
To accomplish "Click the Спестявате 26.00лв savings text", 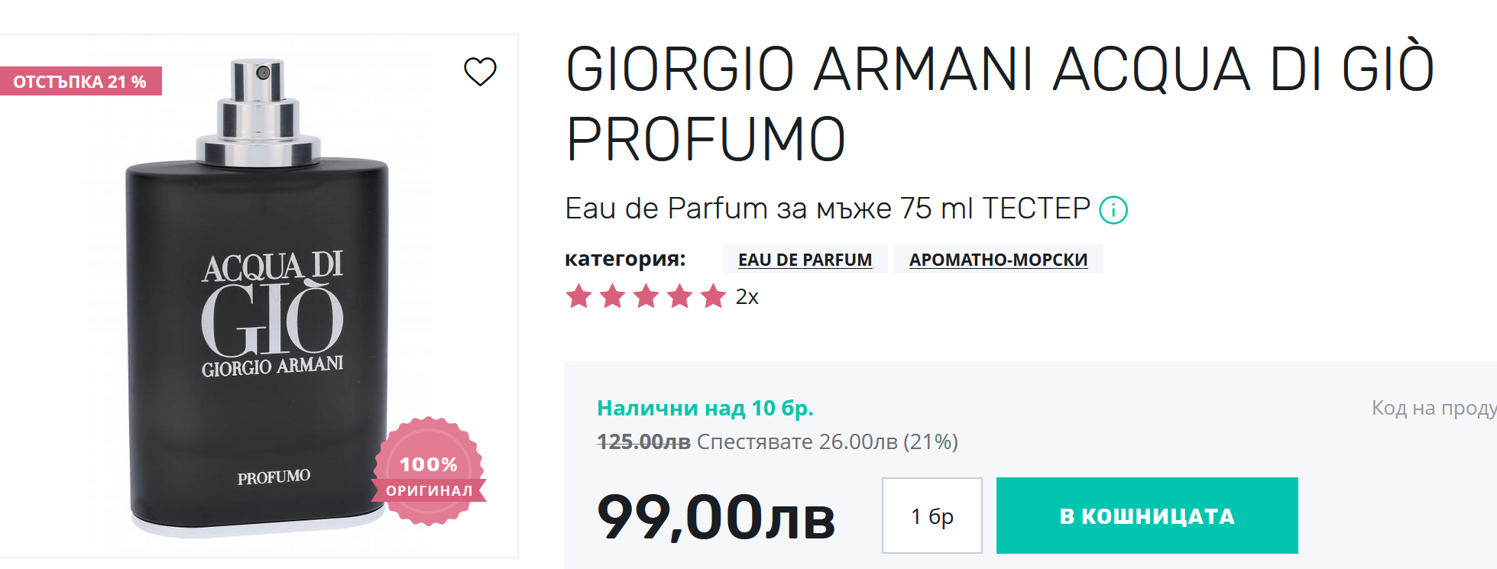I will (x=827, y=442).
